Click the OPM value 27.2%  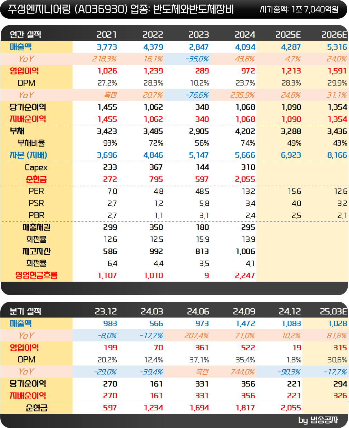click(107, 83)
